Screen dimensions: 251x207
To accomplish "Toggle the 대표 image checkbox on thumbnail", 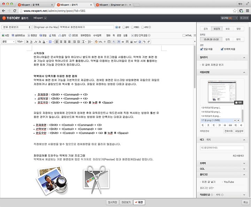I will click(x=236, y=103).
